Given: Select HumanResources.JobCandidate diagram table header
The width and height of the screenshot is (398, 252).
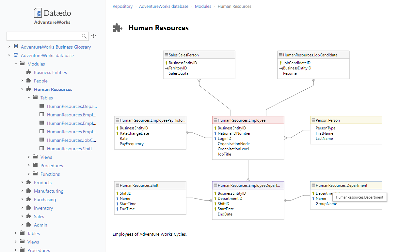Looking at the screenshot, I should pyautogui.click(x=313, y=55).
